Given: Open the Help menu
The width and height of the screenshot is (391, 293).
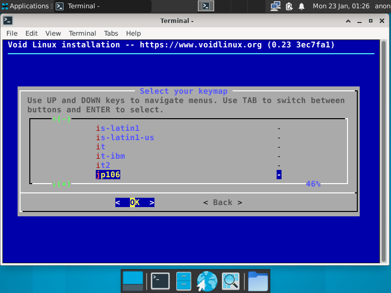Looking at the screenshot, I should tap(133, 33).
